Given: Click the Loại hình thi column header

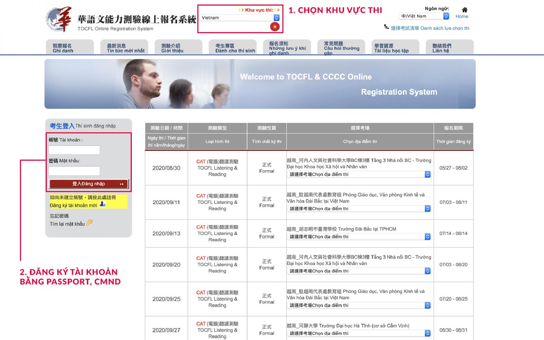Looking at the screenshot, I should click(x=217, y=141).
